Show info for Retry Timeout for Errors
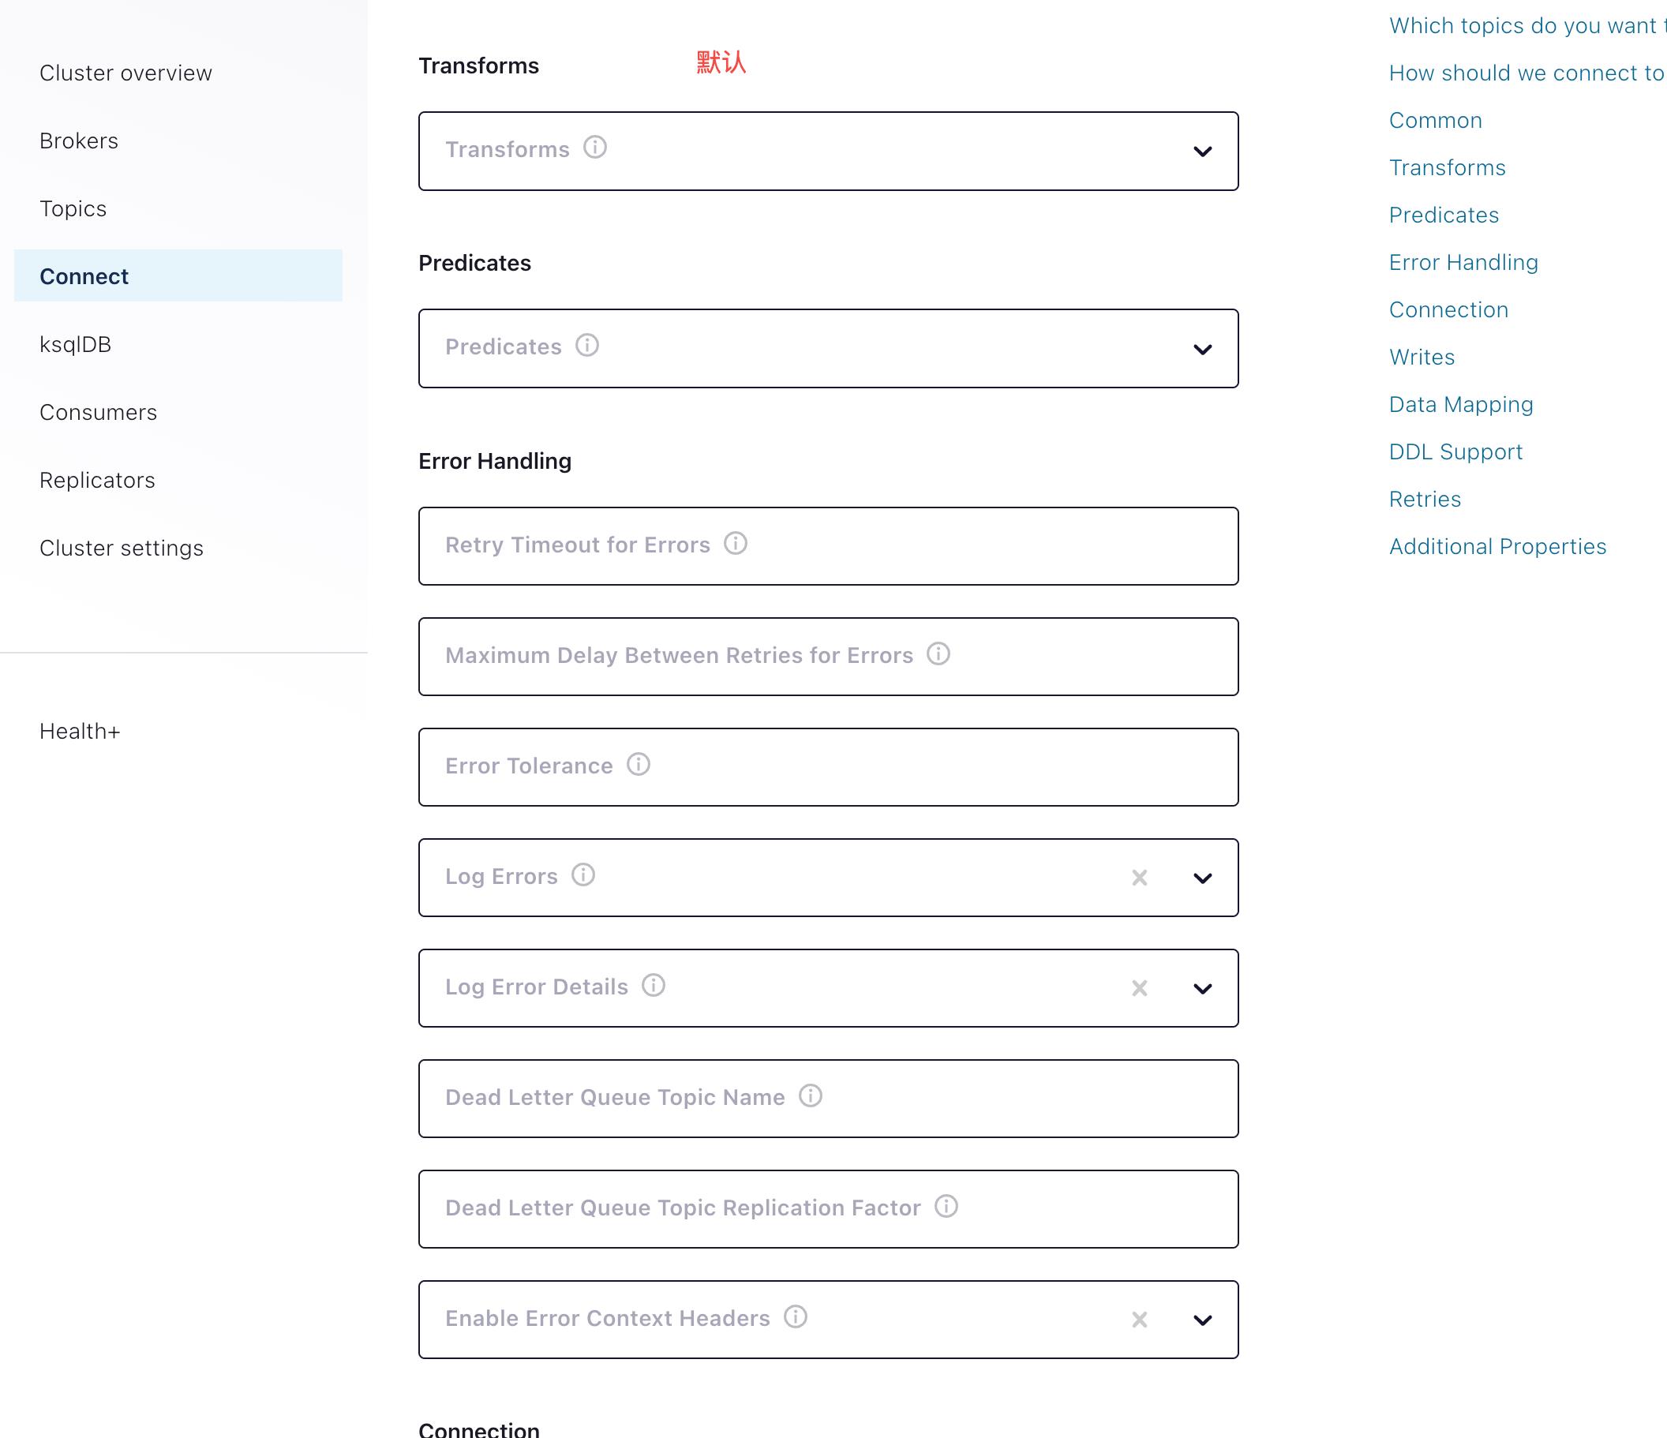 [736, 543]
